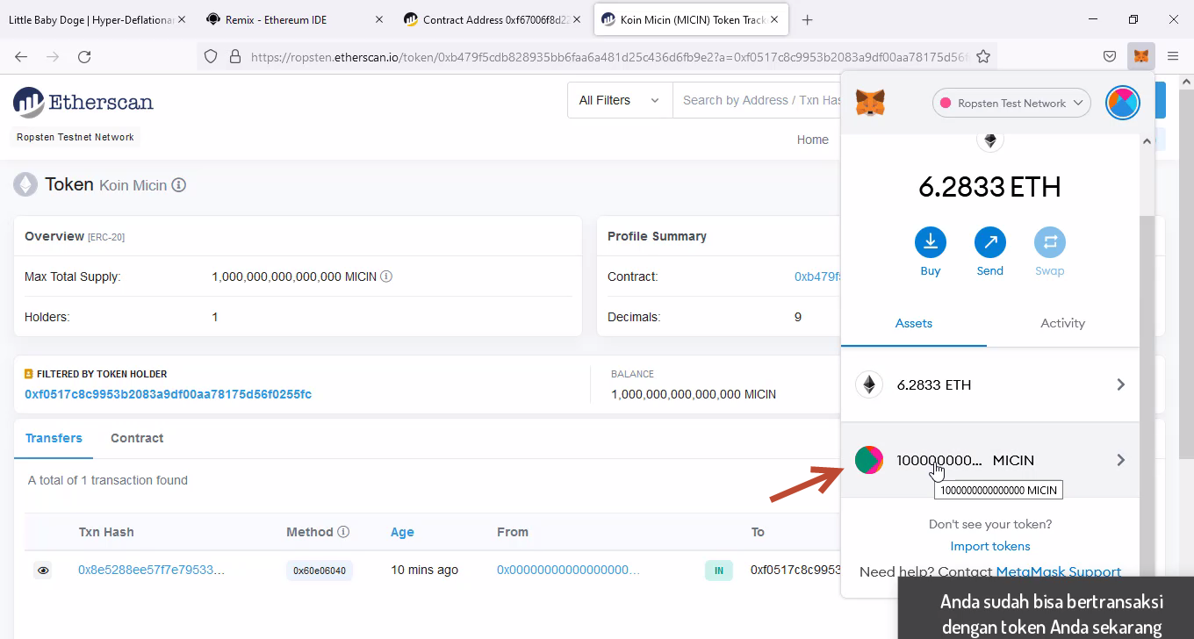Click the Import tokens link

[989, 546]
